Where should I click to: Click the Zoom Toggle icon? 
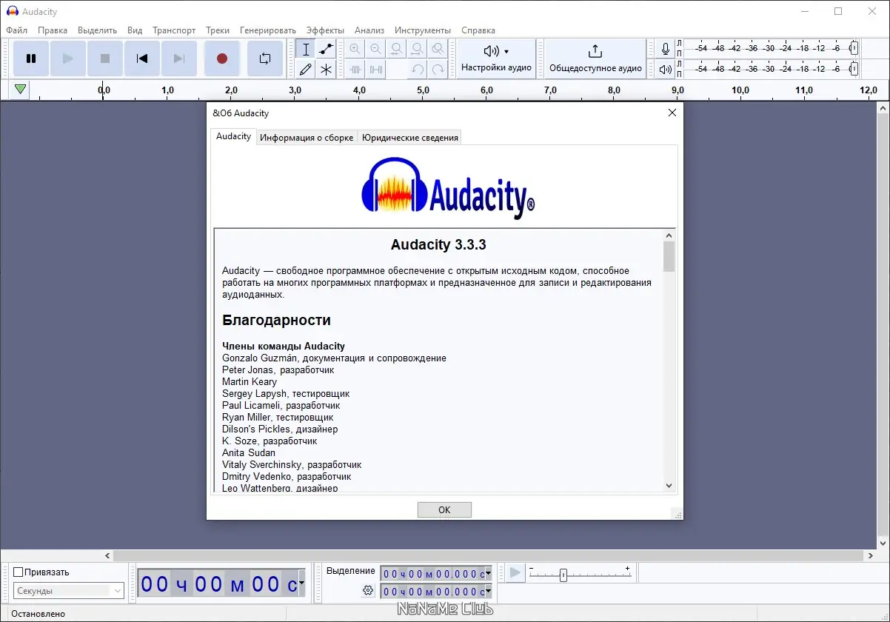438,50
